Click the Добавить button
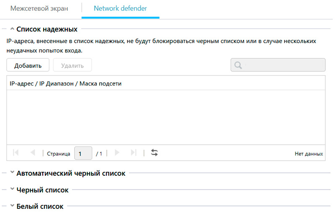The width and height of the screenshot is (335, 216). 28,65
